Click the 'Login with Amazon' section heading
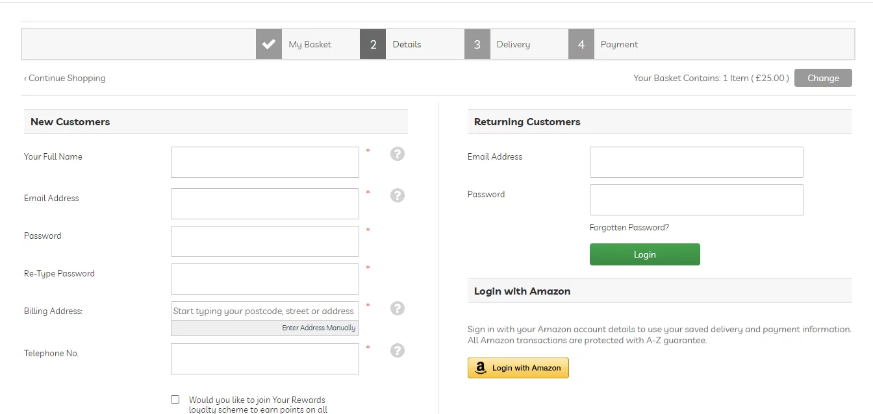The width and height of the screenshot is (873, 414). pos(522,291)
